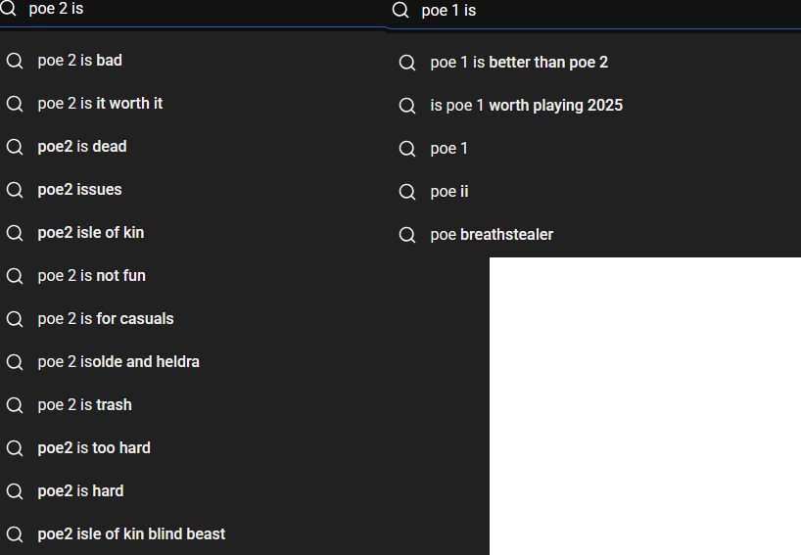Choose suggestion 'poe2 is hard'

coord(193,490)
